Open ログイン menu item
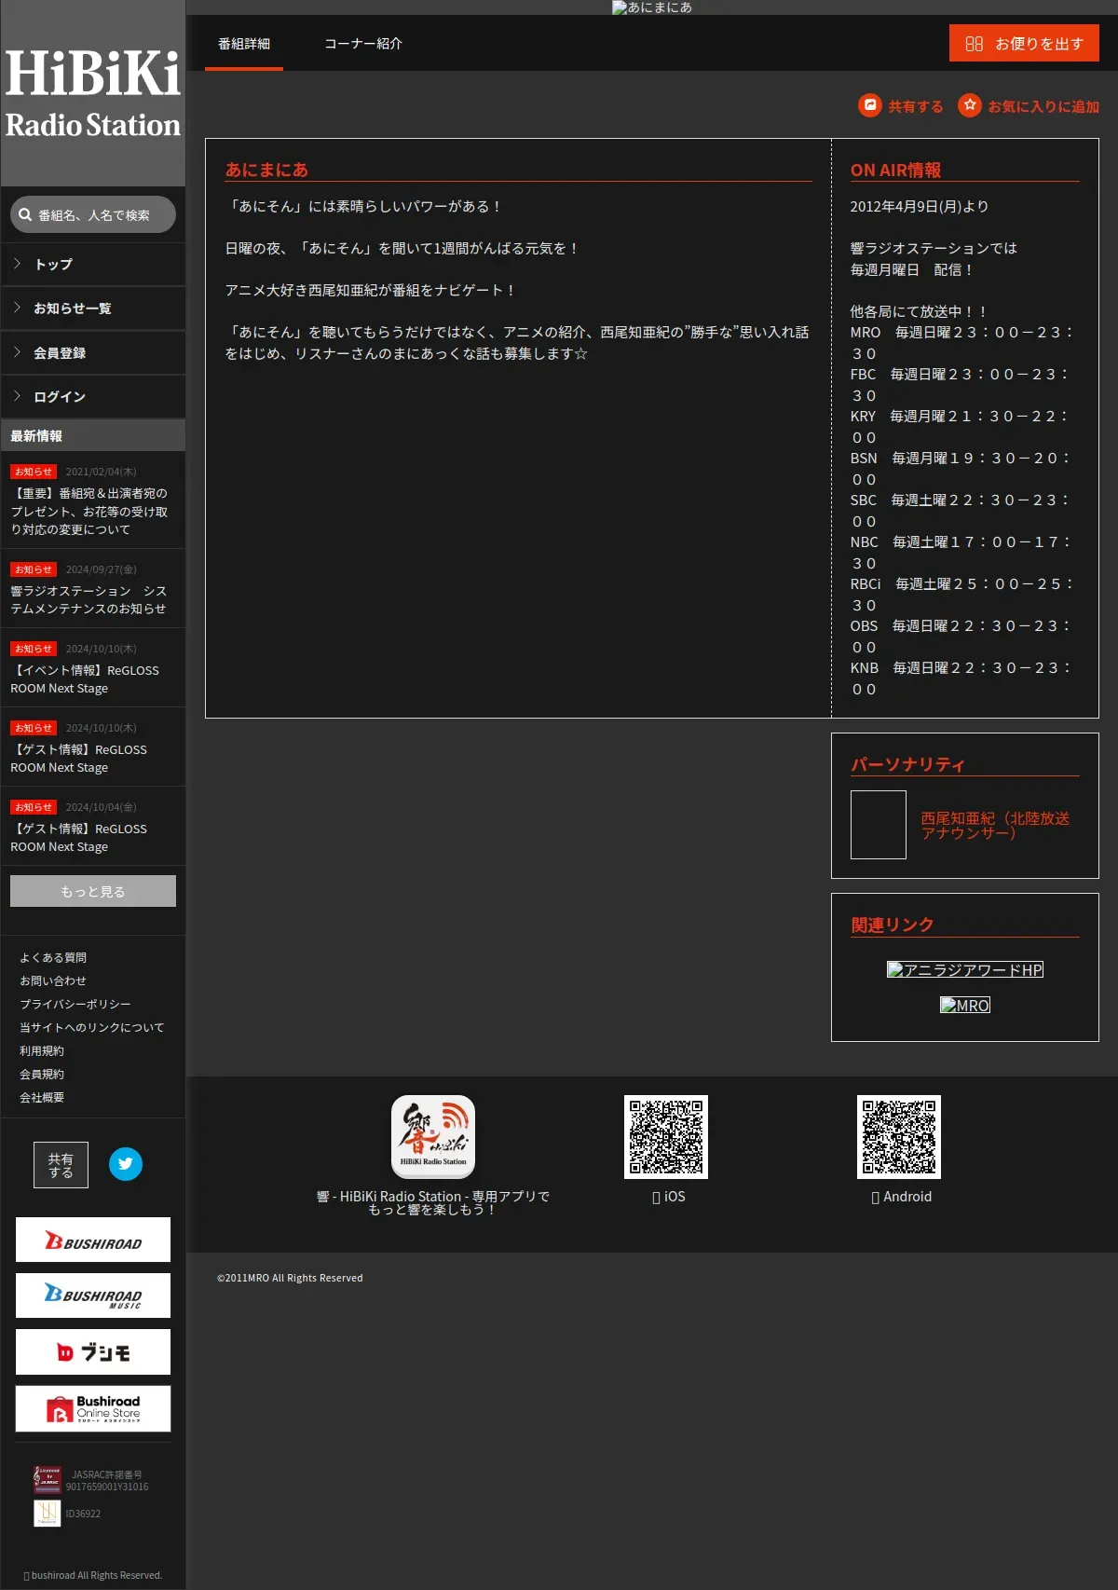Image resolution: width=1118 pixels, height=1590 pixels. click(93, 397)
